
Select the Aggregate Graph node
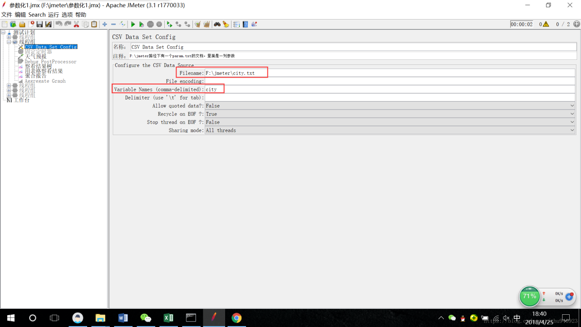point(45,81)
